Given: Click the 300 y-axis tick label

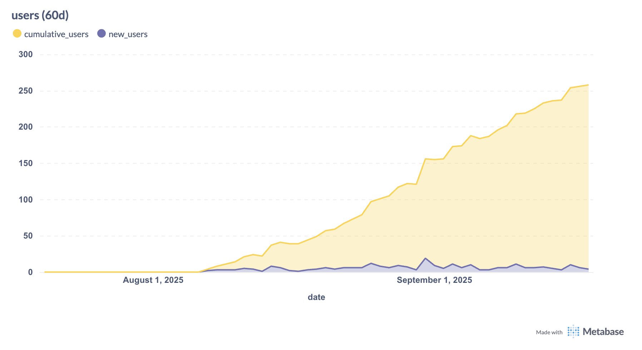Looking at the screenshot, I should coord(25,54).
